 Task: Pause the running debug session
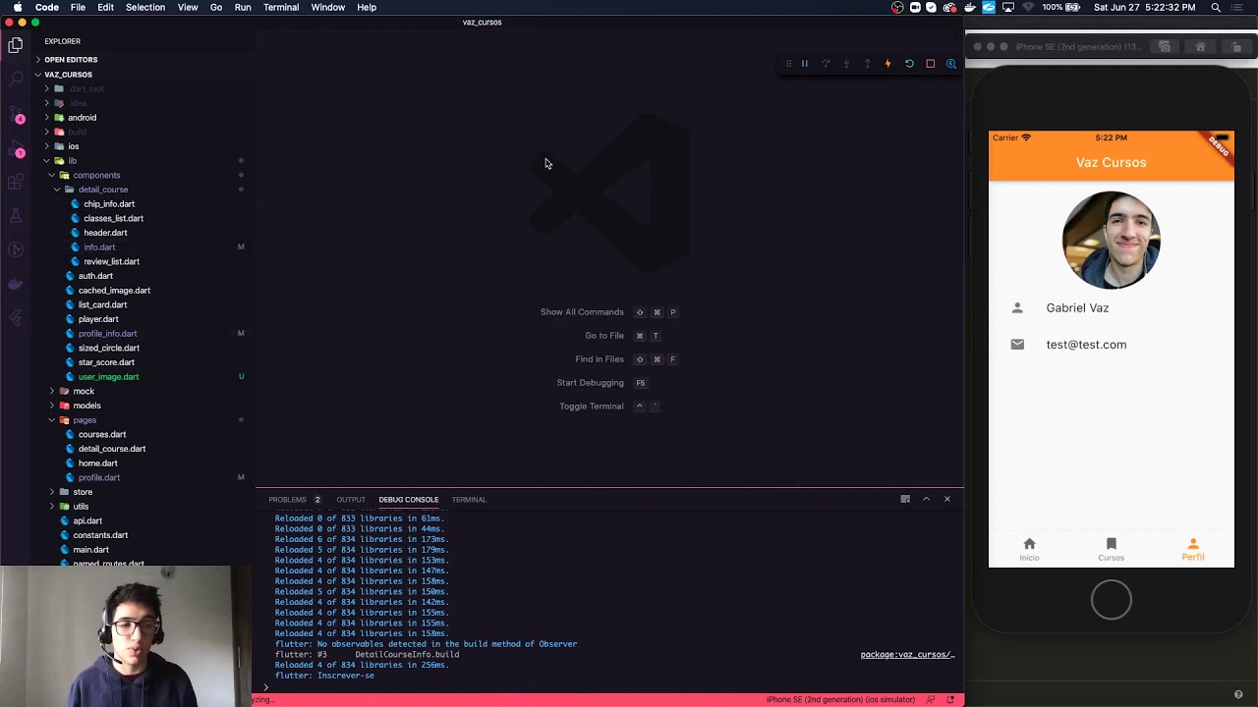point(804,64)
